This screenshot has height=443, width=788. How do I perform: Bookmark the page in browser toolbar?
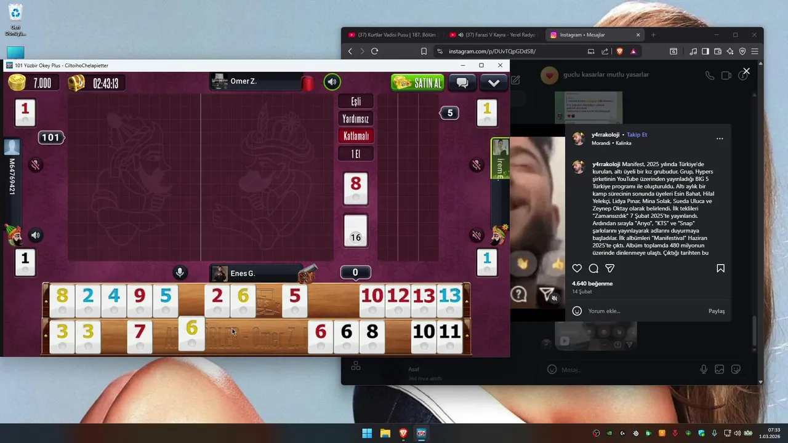click(x=424, y=51)
